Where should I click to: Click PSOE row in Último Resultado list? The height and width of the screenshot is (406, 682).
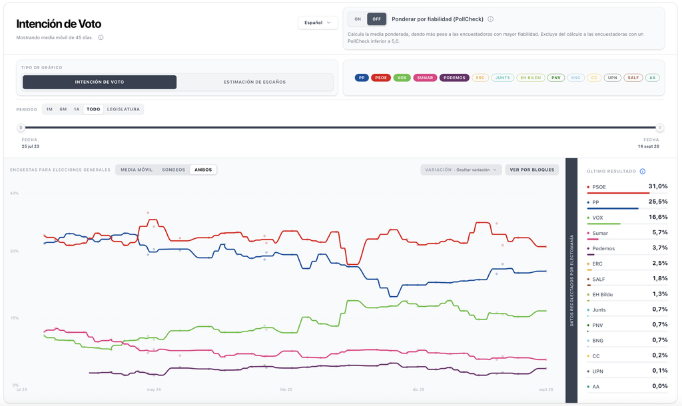[x=627, y=187]
